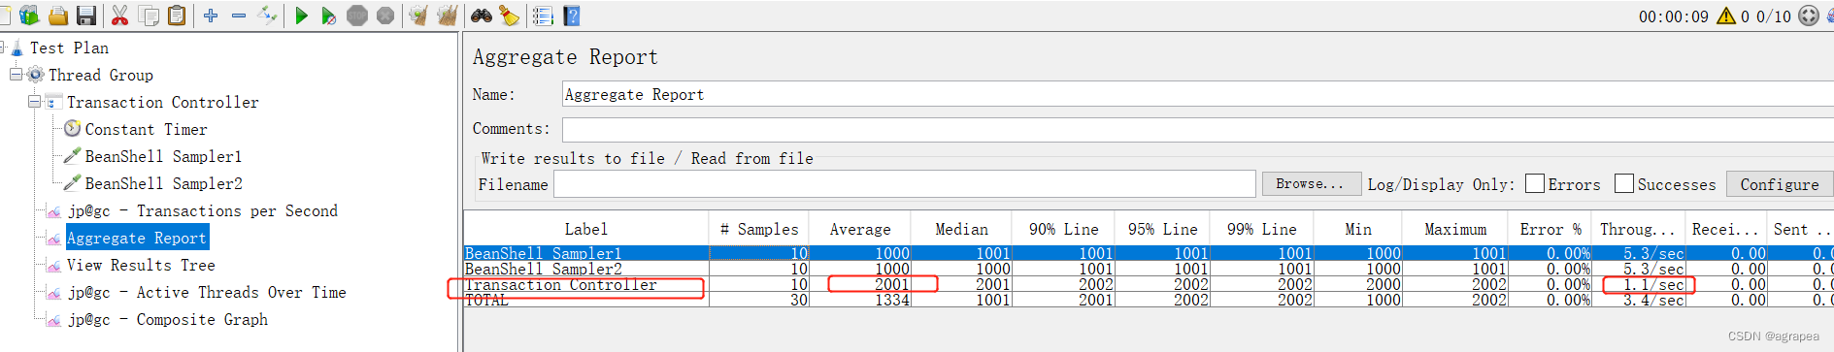Screen dimensions: 1834x352
Task: Open Search with binoculars icon
Action: [x=482, y=16]
